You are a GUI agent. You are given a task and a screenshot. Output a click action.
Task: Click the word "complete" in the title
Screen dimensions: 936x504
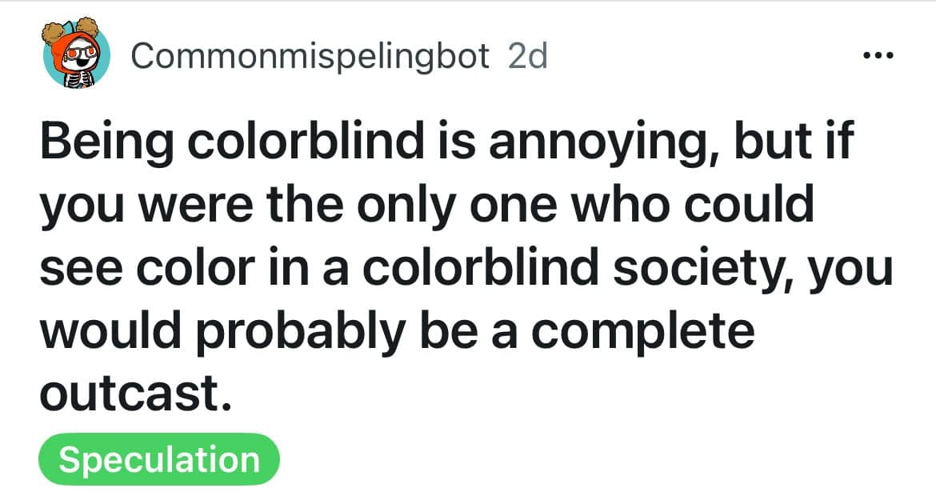(642, 330)
